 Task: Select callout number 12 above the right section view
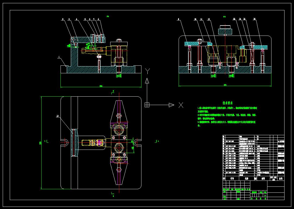209,19
